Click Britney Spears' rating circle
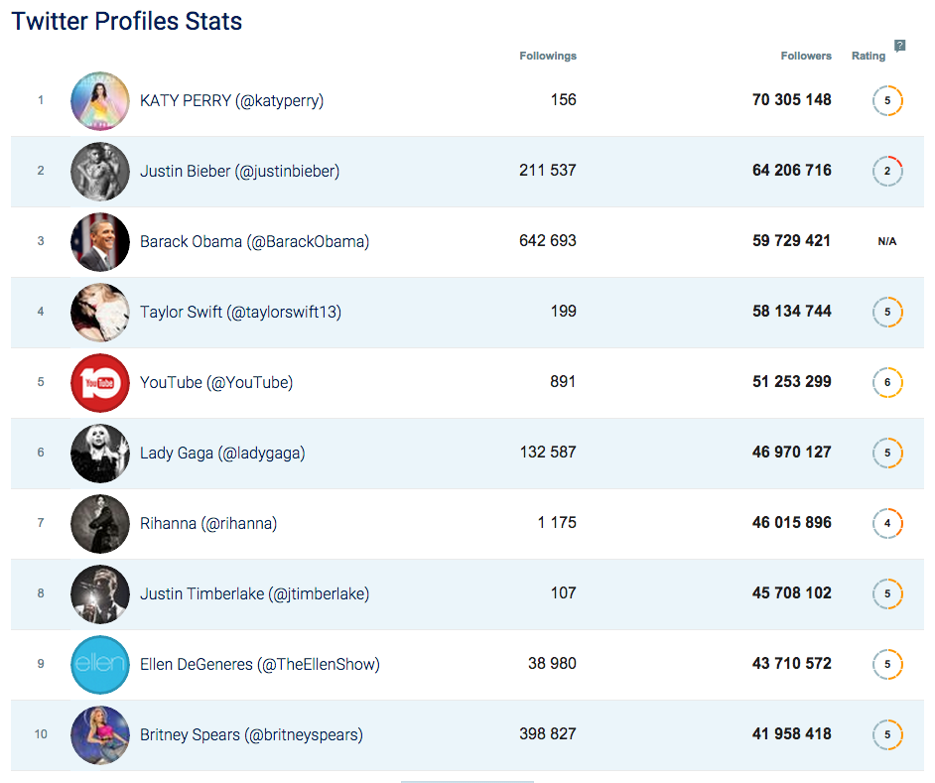Screen dimensions: 935x783 coord(887,734)
